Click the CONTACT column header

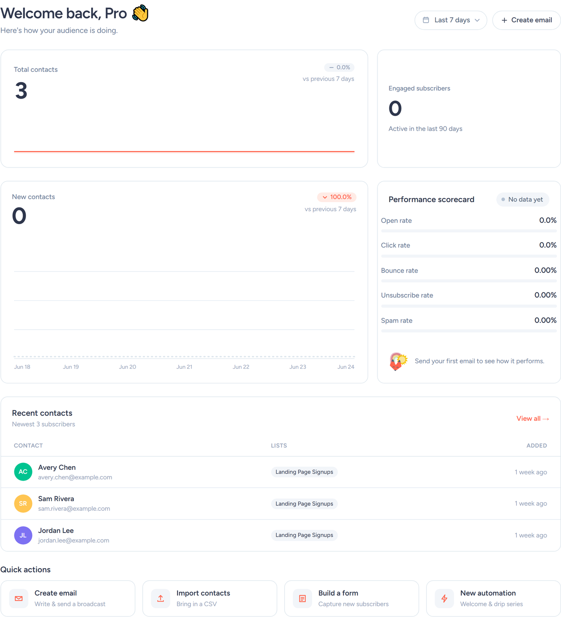[28, 446]
